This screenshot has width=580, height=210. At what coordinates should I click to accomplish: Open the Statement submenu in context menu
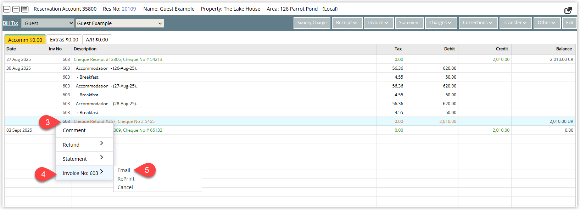(x=84, y=159)
